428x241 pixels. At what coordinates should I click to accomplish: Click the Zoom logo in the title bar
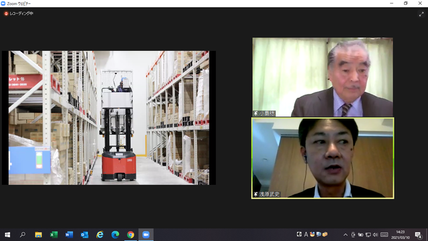(3, 3)
